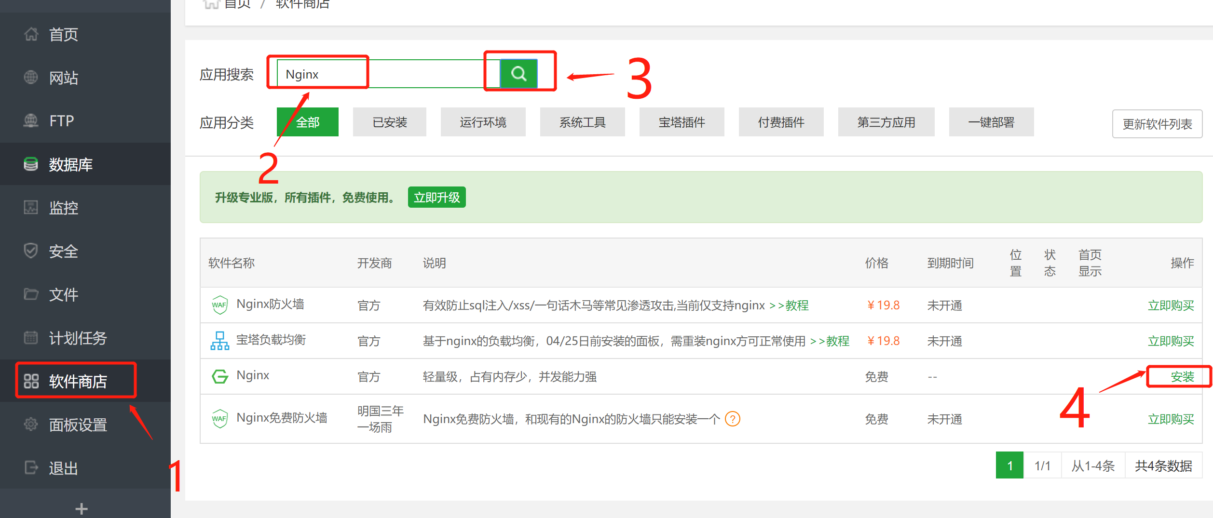Switch to the 运行环境 category
The image size is (1213, 518).
483,122
